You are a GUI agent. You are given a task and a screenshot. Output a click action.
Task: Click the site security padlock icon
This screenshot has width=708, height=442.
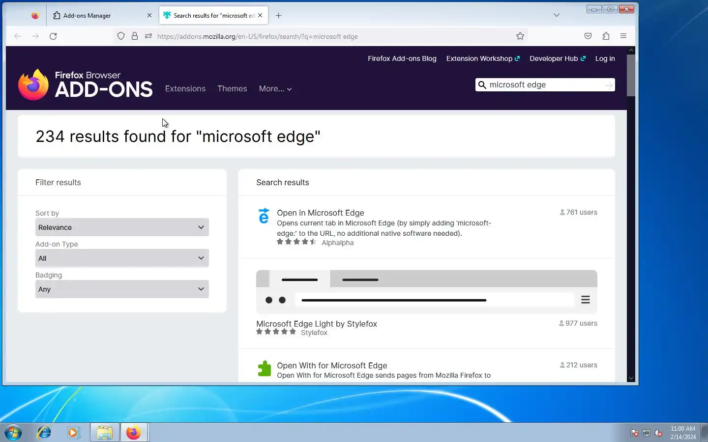tap(135, 36)
